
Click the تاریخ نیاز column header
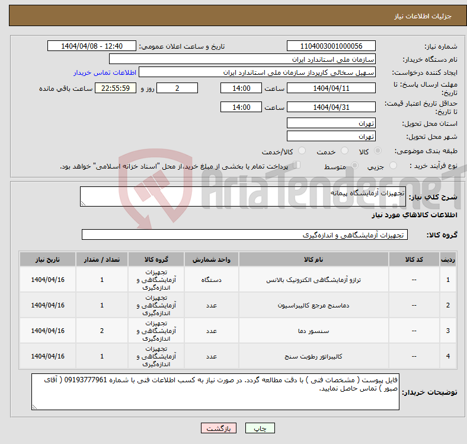pos(47,259)
